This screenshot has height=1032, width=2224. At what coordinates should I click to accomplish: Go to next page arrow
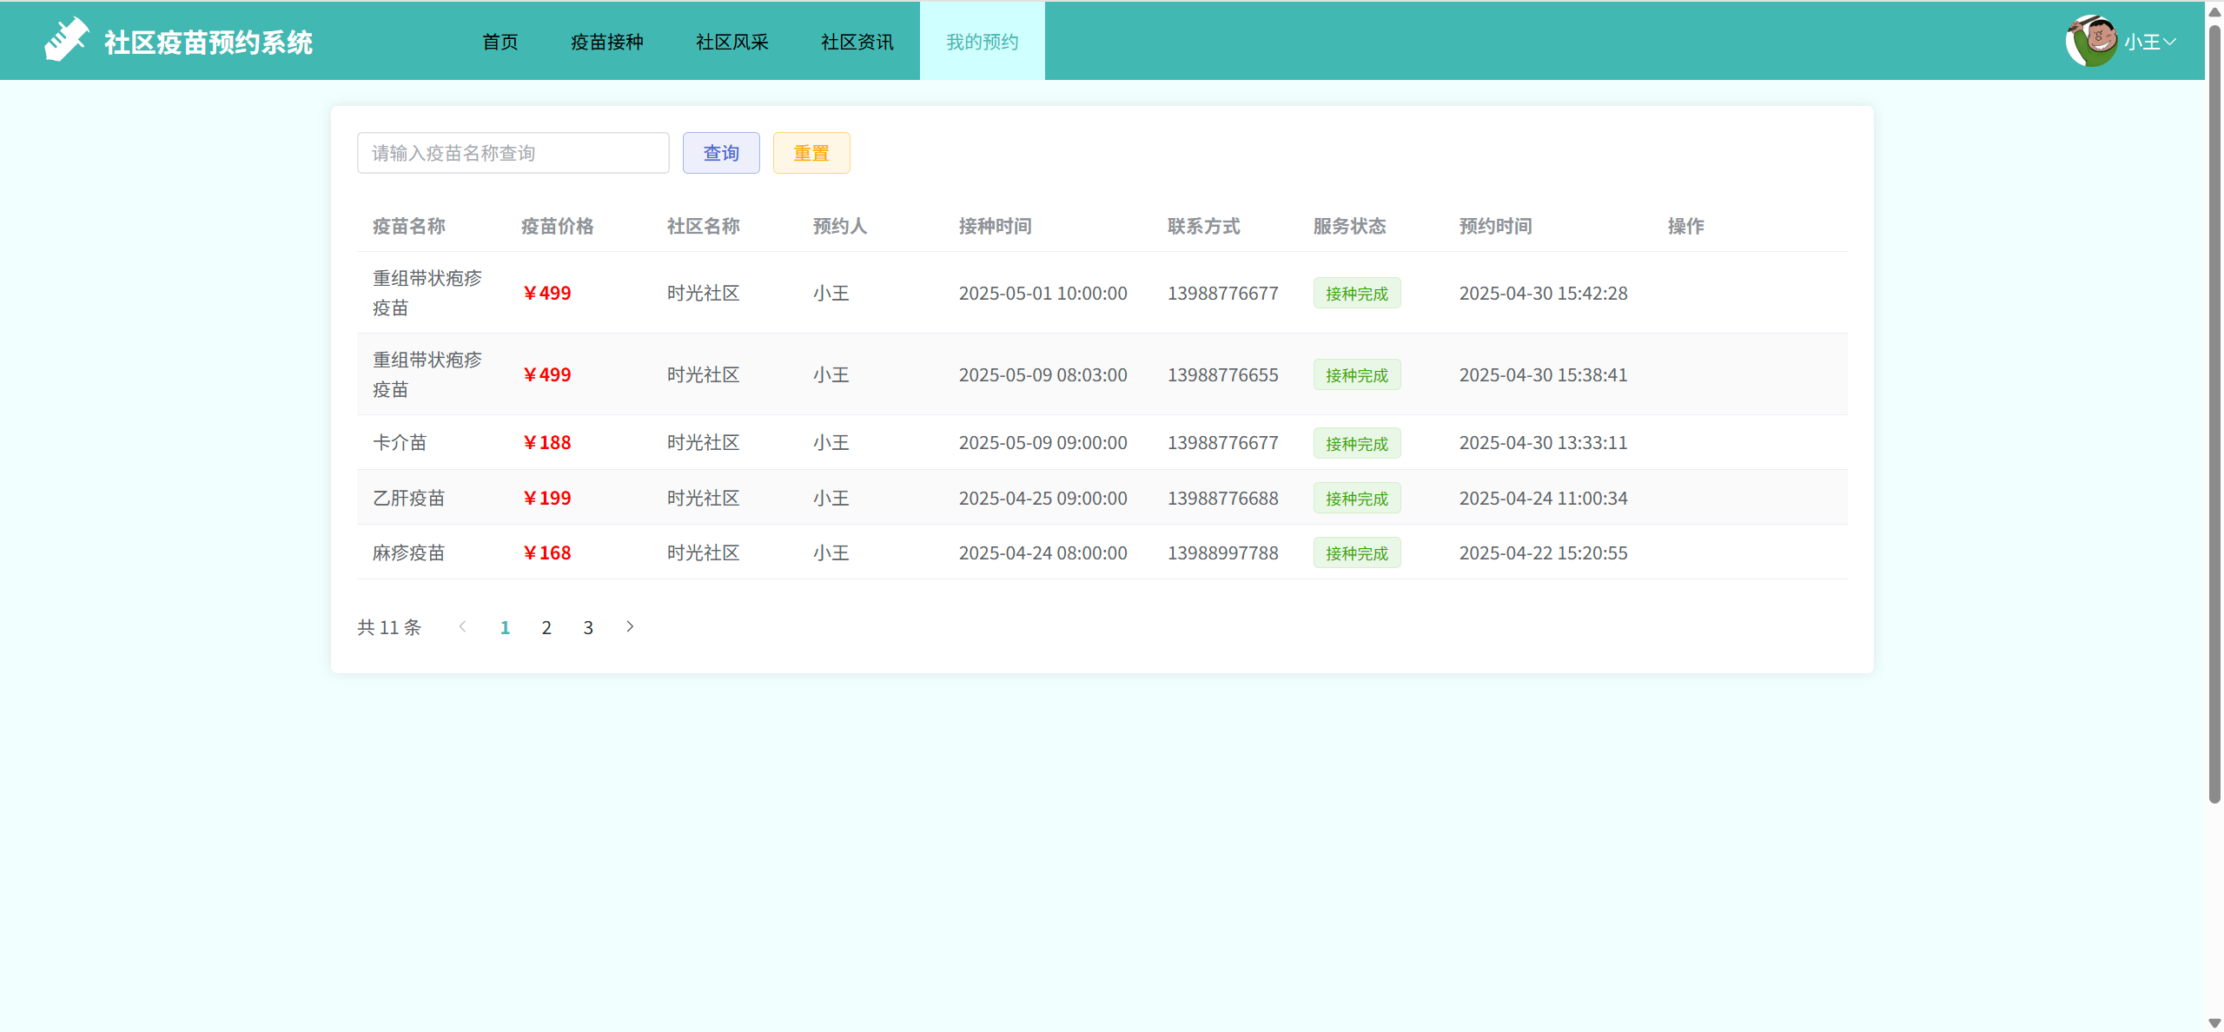coord(630,626)
